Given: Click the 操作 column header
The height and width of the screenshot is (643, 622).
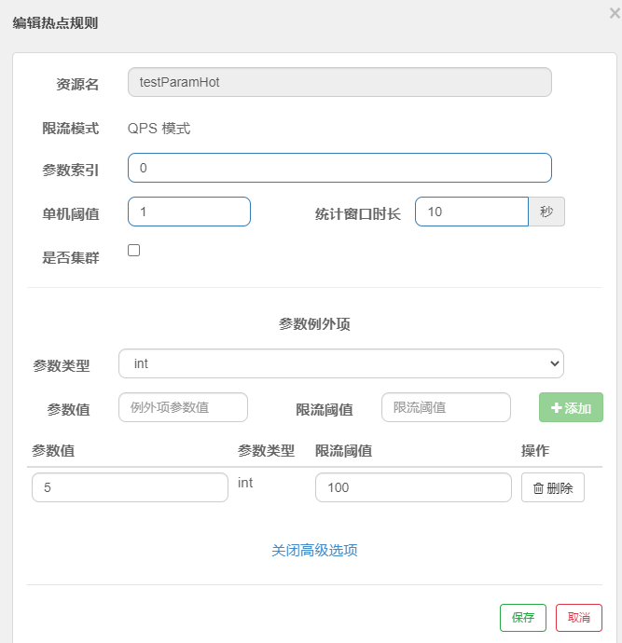Looking at the screenshot, I should (x=535, y=451).
